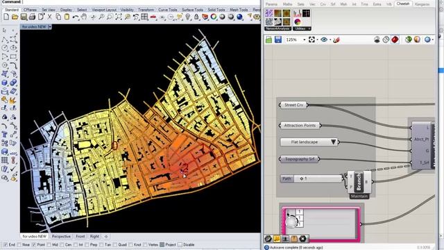The width and height of the screenshot is (444, 250).
Task: Switch to the Solid Tools toolbar tab
Action: coord(216,10)
